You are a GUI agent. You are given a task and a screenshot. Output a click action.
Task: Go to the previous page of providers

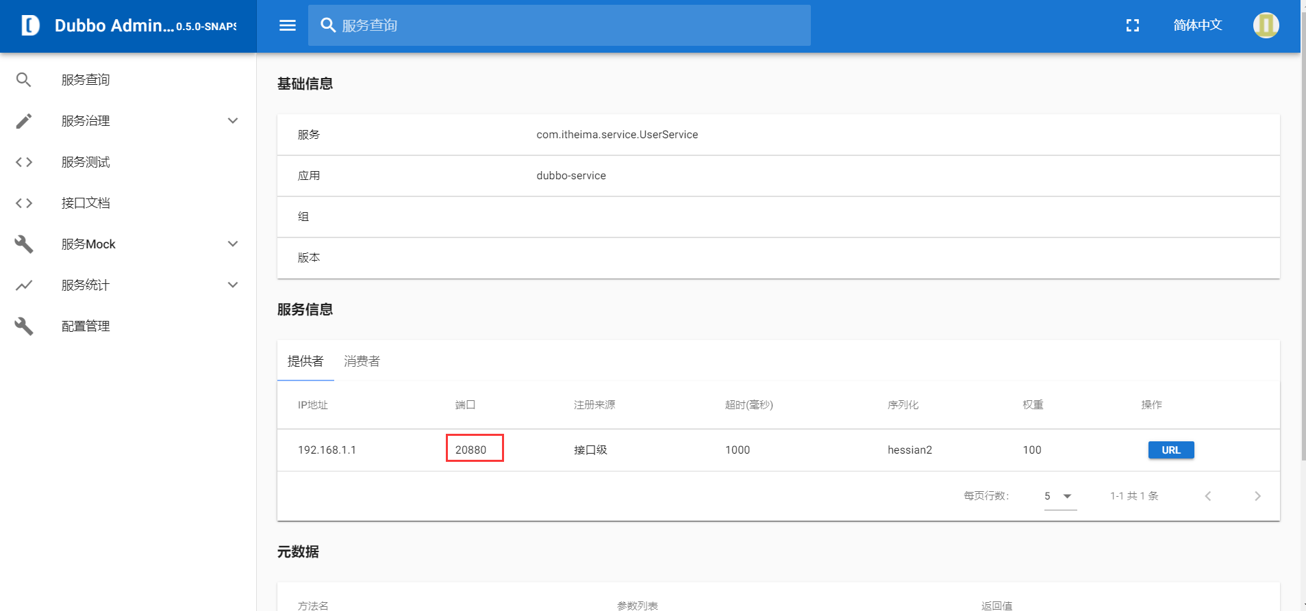[x=1208, y=496]
